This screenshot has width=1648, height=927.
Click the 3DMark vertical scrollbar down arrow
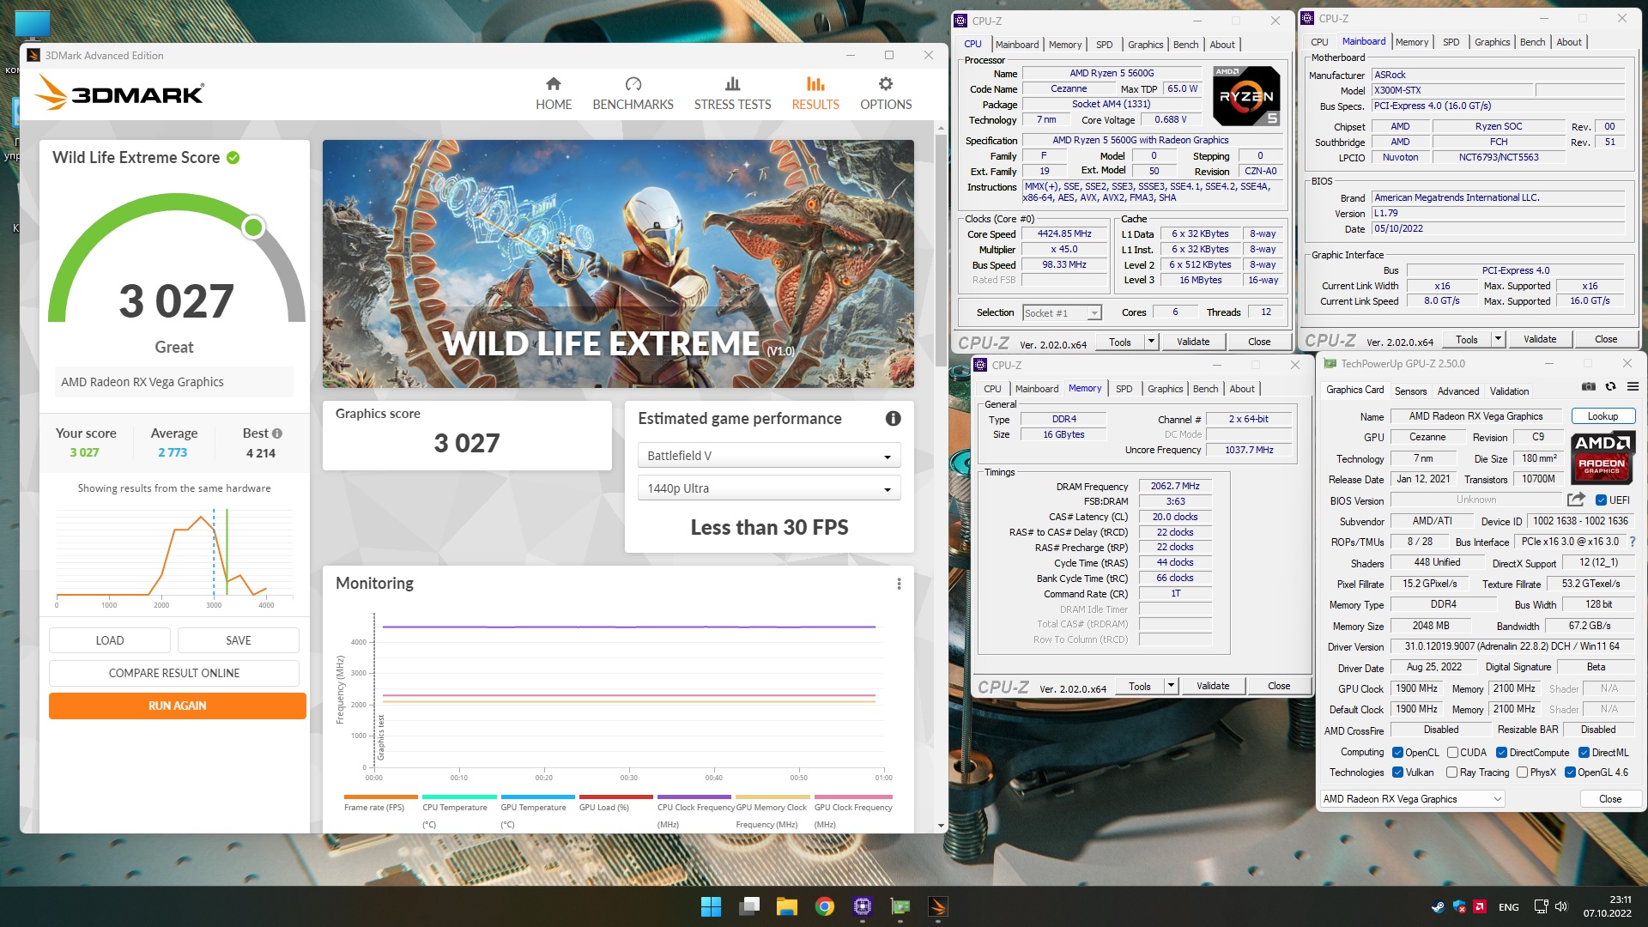pyautogui.click(x=942, y=826)
